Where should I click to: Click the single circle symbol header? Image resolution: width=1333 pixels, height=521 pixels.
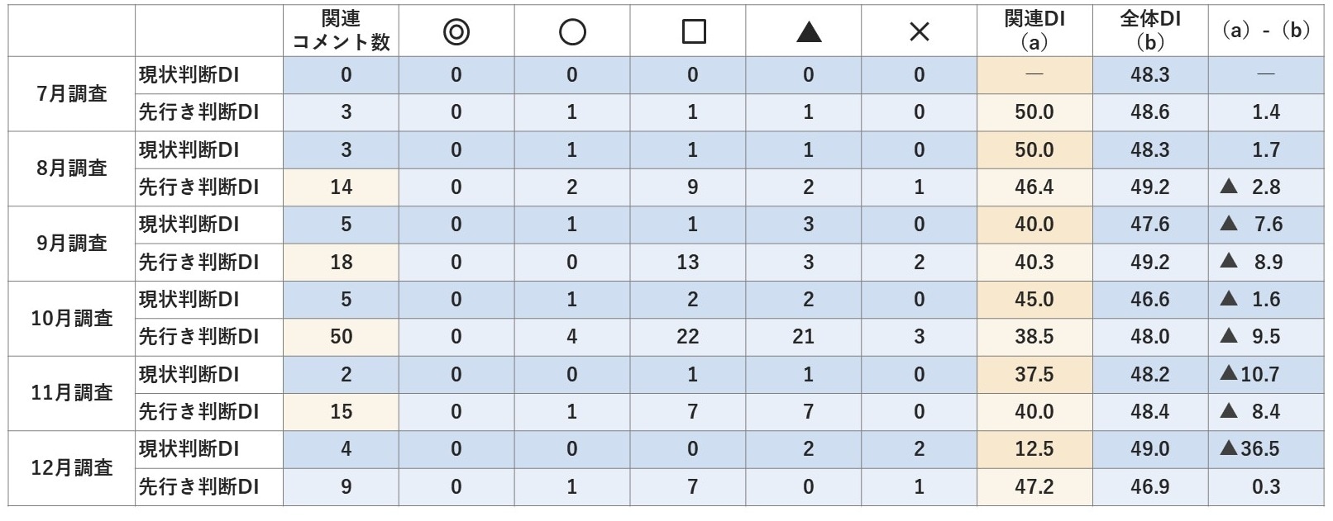(x=572, y=32)
